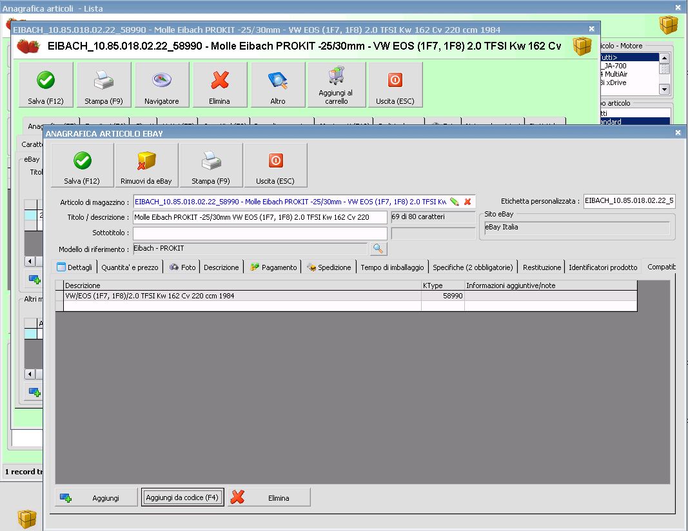Viewport: 688px width, 531px height.
Task: Open the Spedizione tab
Action: tap(329, 267)
